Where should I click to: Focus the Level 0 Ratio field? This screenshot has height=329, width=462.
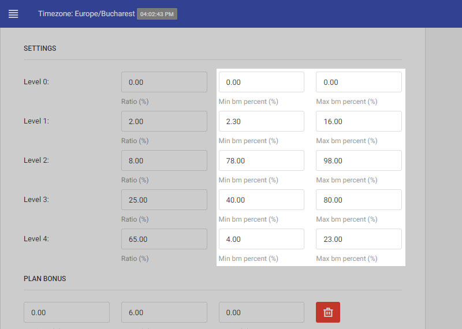click(164, 82)
